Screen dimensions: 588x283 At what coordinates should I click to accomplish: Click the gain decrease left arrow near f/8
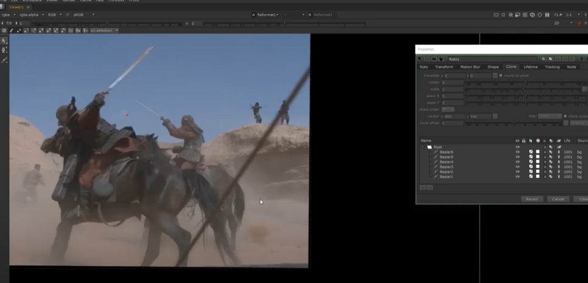[x=2, y=23]
